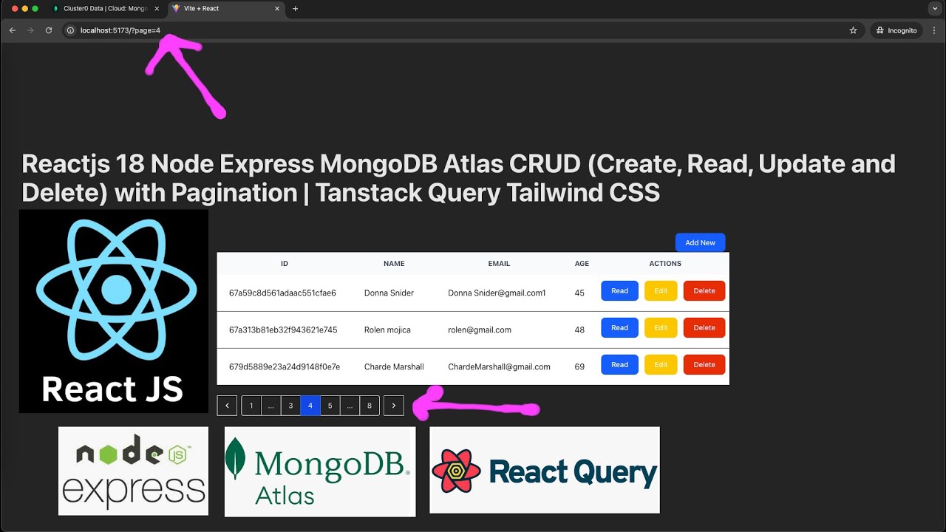
Task: Click email ChardeMarshall@gmail.com
Action: tap(499, 367)
